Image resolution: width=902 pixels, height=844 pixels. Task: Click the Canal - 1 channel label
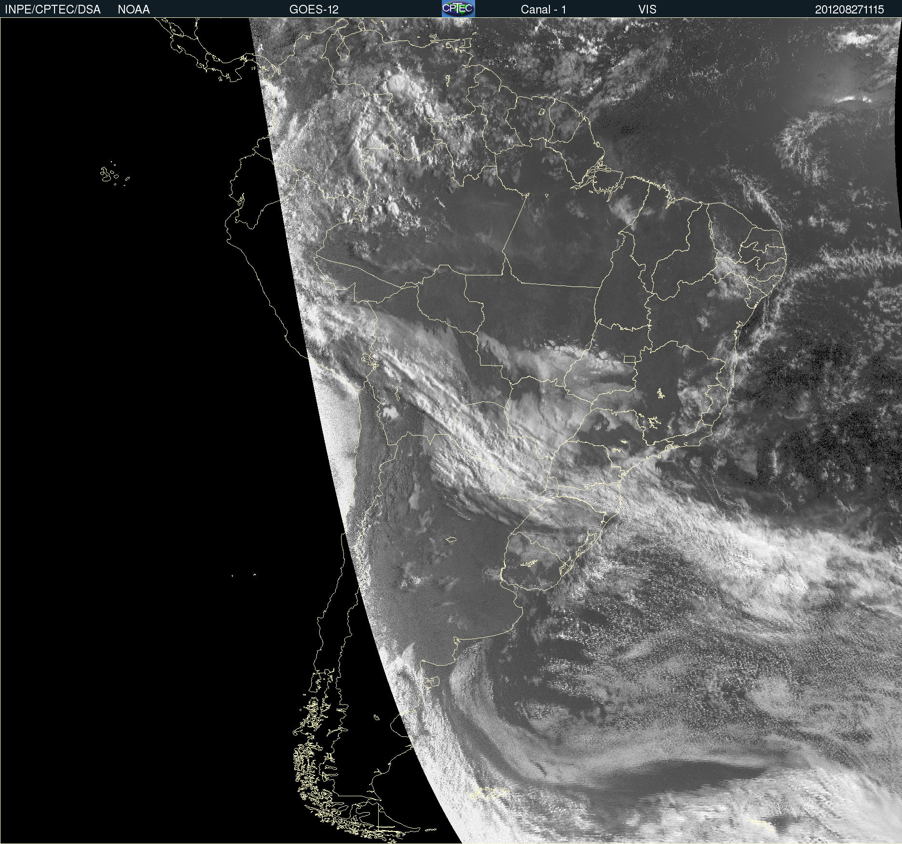[x=543, y=10]
